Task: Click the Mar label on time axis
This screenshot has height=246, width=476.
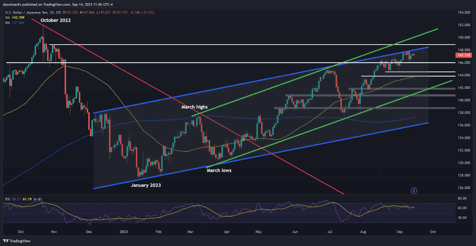Action: coord(190,232)
